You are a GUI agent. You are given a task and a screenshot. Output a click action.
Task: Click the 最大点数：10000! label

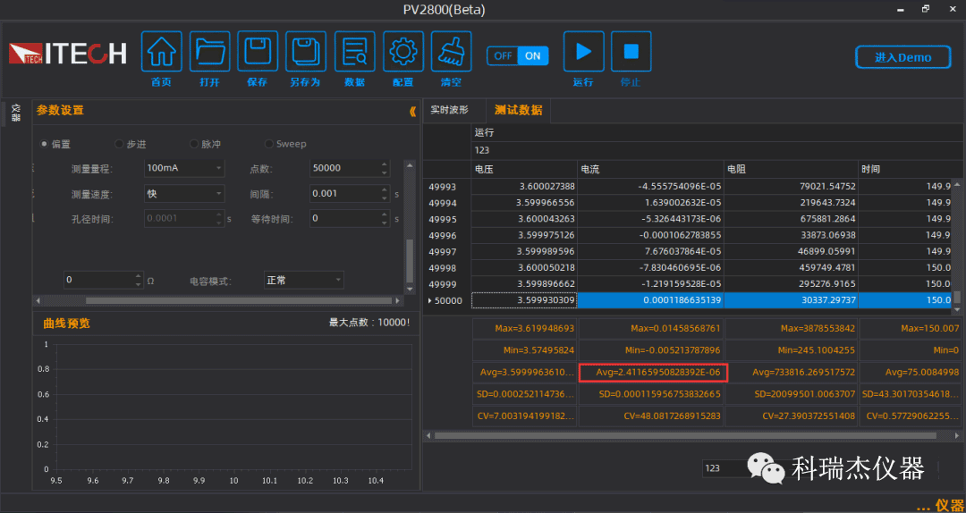tap(369, 322)
